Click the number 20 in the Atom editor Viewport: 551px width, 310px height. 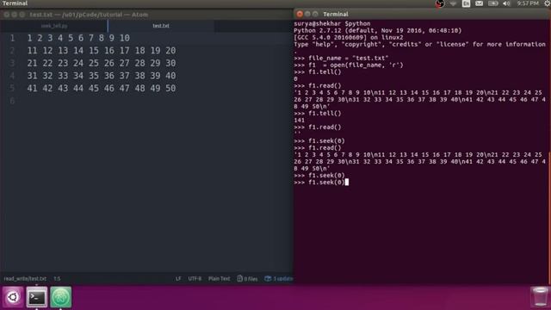click(x=170, y=51)
